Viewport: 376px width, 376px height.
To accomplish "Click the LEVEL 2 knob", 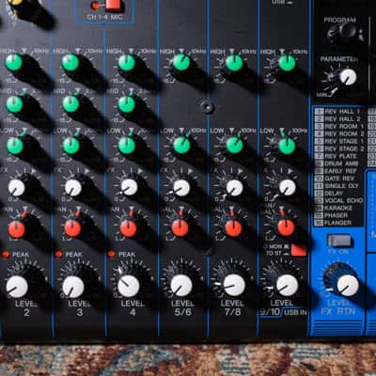I will [17, 287].
